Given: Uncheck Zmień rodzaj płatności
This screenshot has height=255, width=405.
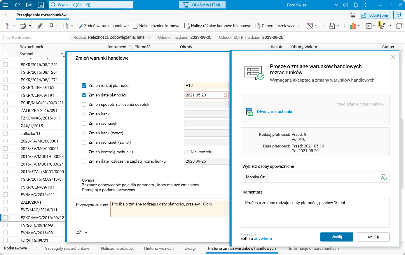Looking at the screenshot, I should pyautogui.click(x=84, y=85).
